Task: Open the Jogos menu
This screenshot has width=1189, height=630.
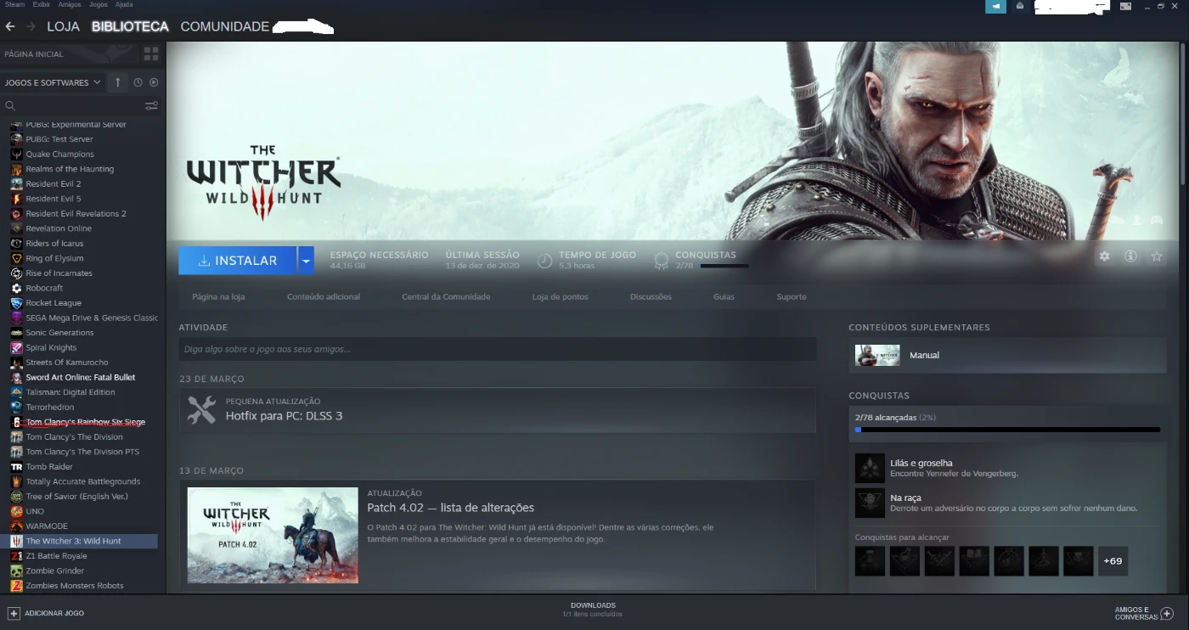Action: coord(99,4)
